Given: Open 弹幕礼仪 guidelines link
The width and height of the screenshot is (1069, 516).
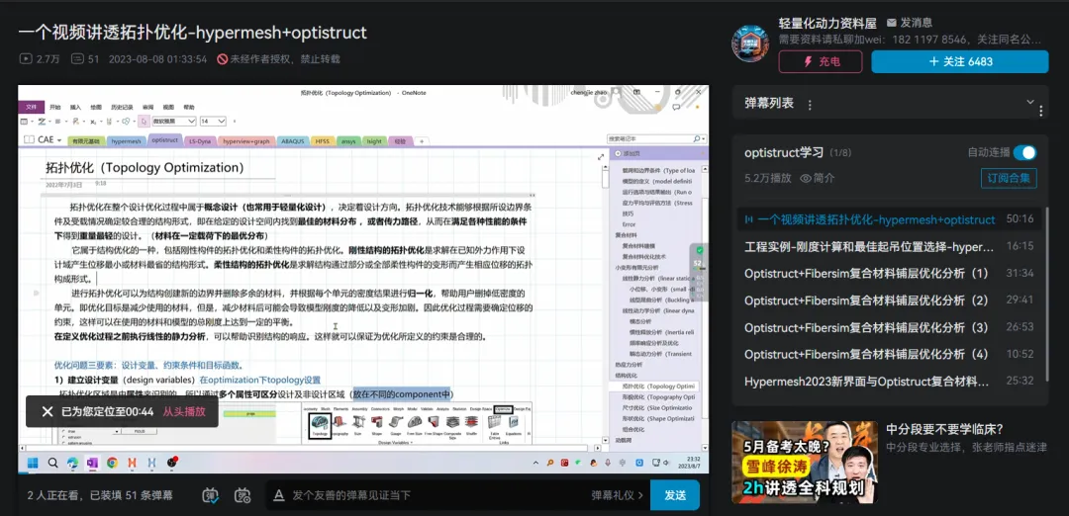Looking at the screenshot, I should click(x=618, y=495).
